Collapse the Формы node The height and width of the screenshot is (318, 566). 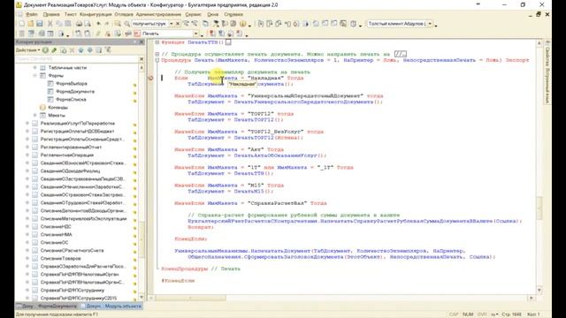point(35,76)
